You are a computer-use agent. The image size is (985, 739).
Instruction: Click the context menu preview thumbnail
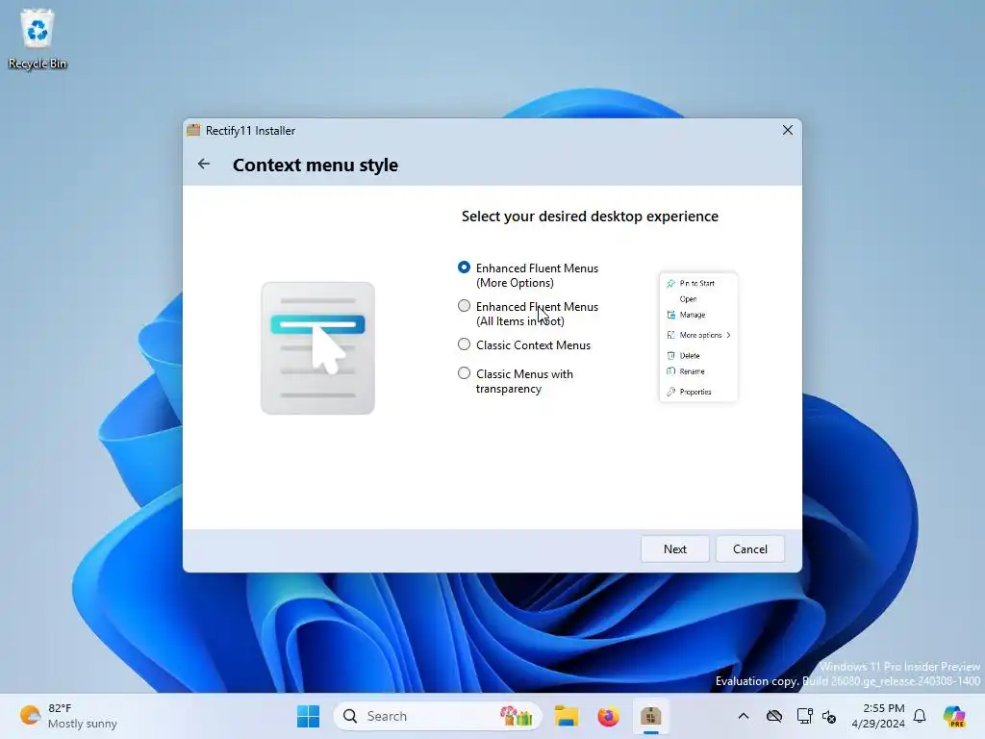698,337
